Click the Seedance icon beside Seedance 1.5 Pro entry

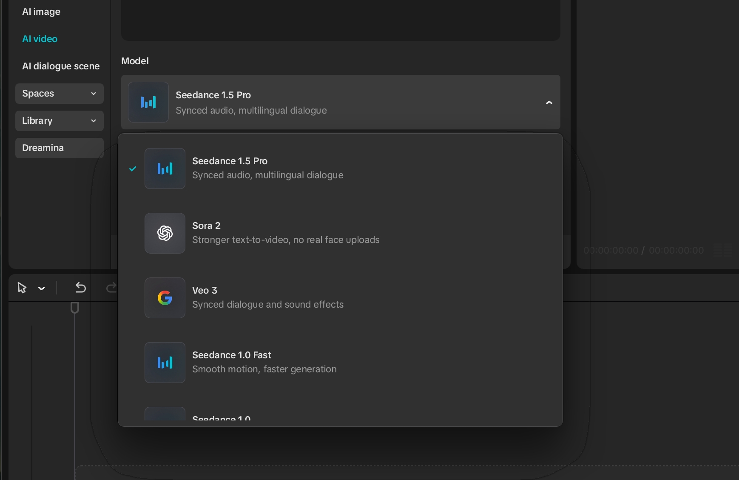point(165,169)
